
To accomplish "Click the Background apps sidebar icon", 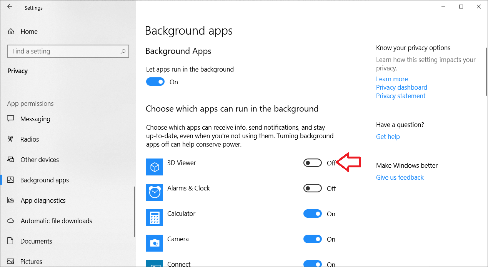I will click(x=11, y=180).
